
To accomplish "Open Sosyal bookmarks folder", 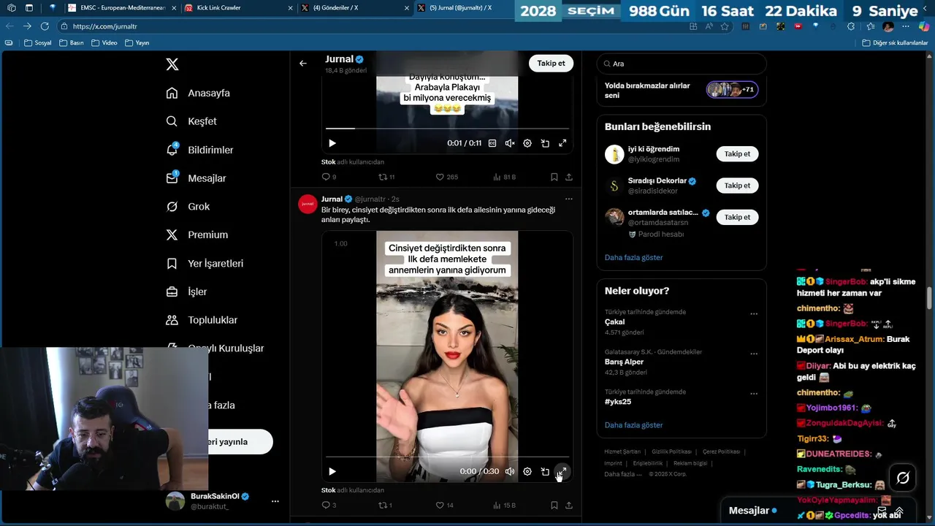I will (x=38, y=42).
